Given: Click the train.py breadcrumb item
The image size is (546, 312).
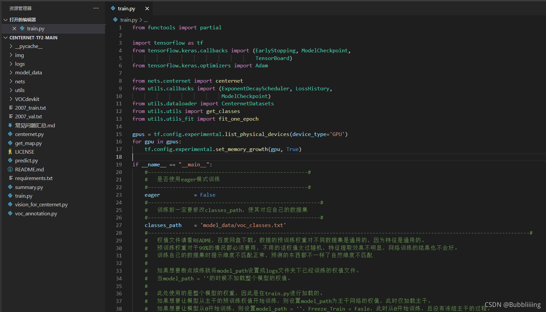Looking at the screenshot, I should (x=129, y=20).
